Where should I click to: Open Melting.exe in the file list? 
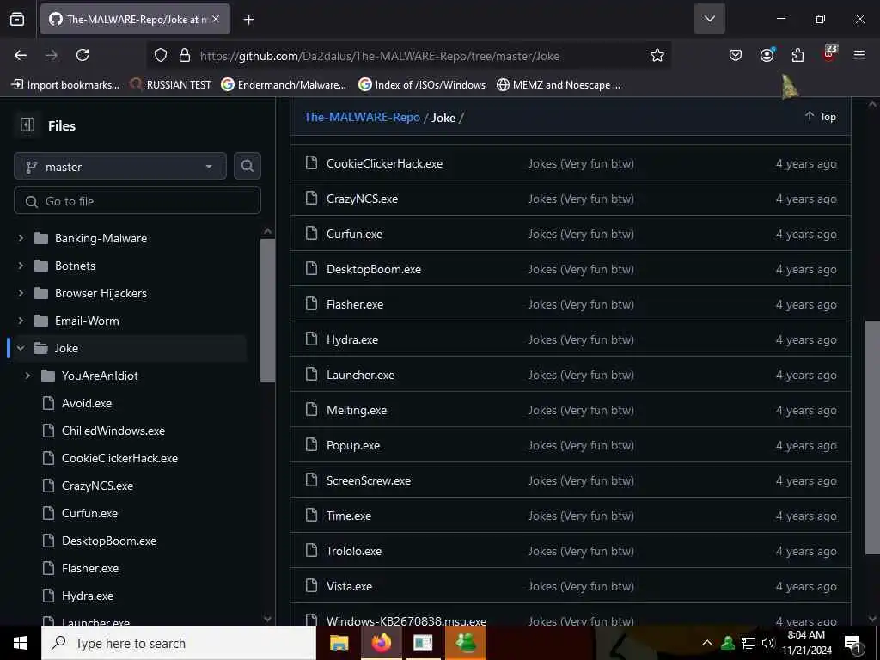tap(357, 410)
